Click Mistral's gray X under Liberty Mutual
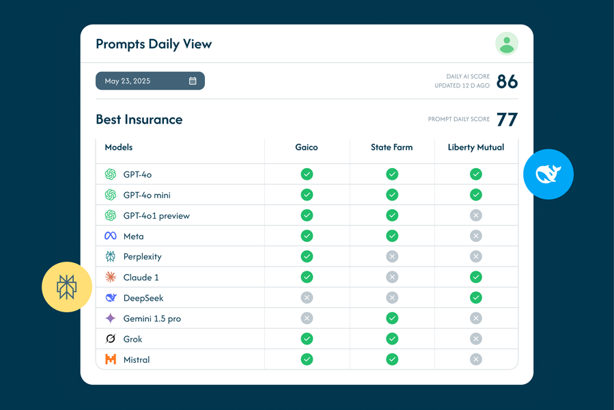614x410 pixels. pos(476,359)
